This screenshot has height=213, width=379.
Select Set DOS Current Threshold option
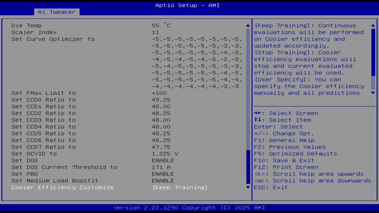point(65,167)
